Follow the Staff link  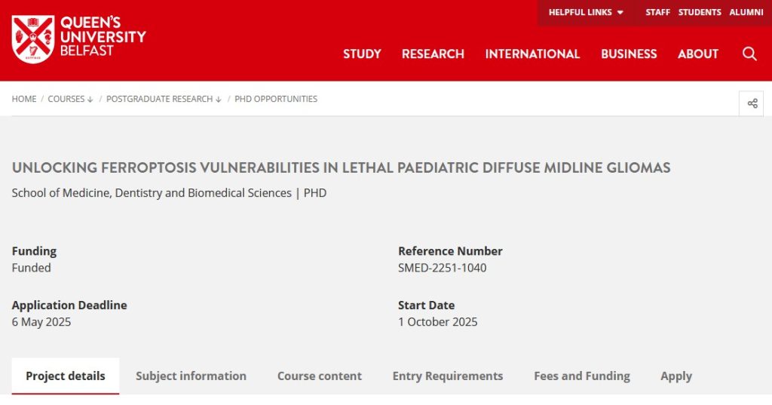(657, 12)
